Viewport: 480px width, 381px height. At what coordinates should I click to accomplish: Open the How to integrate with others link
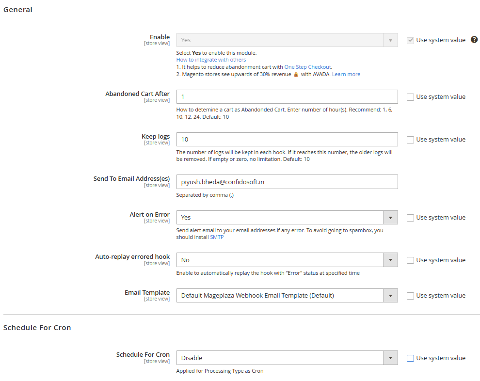(x=211, y=60)
